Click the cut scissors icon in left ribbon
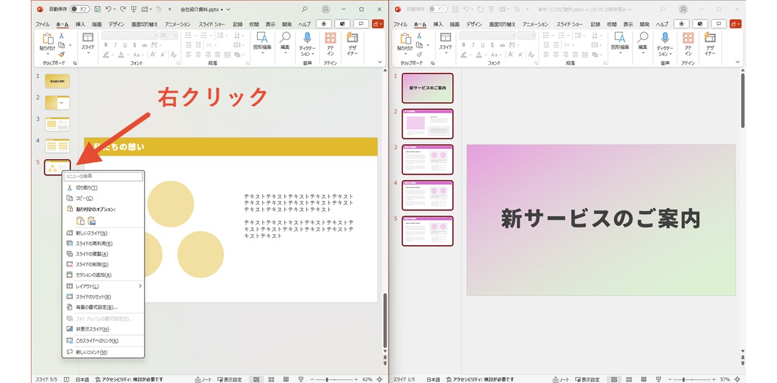Screen dimensions: 777x383 pyautogui.click(x=61, y=36)
